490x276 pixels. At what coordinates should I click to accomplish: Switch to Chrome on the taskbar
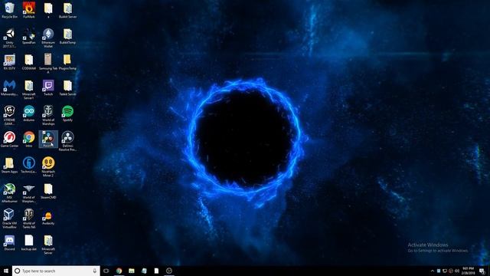click(119, 271)
